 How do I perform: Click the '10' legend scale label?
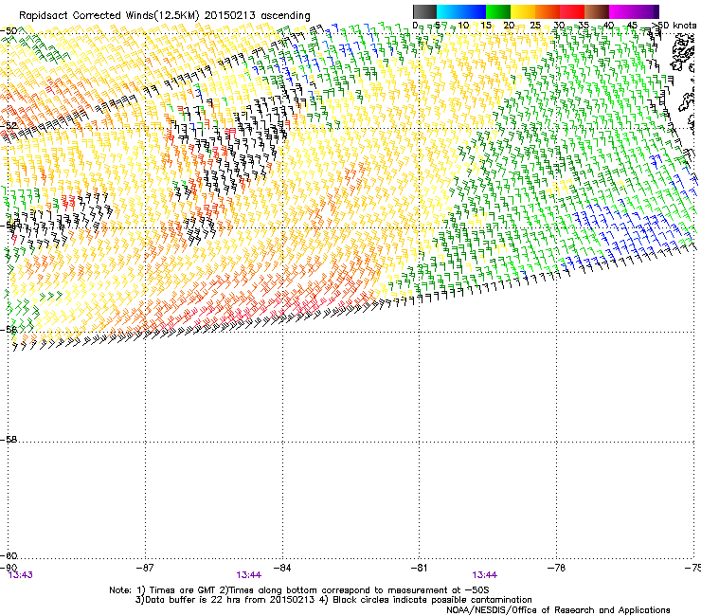(463, 26)
